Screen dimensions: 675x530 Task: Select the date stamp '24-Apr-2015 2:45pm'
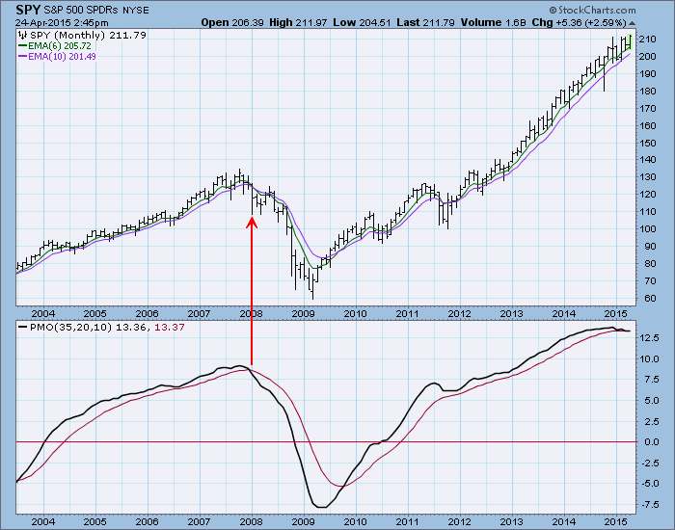[62, 23]
